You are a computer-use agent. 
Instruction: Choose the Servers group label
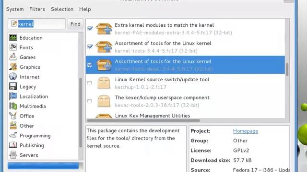tap(29, 155)
